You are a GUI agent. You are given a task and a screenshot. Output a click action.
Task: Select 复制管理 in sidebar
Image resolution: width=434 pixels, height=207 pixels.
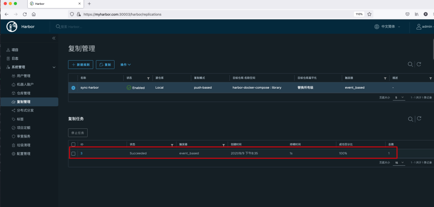coord(29,102)
